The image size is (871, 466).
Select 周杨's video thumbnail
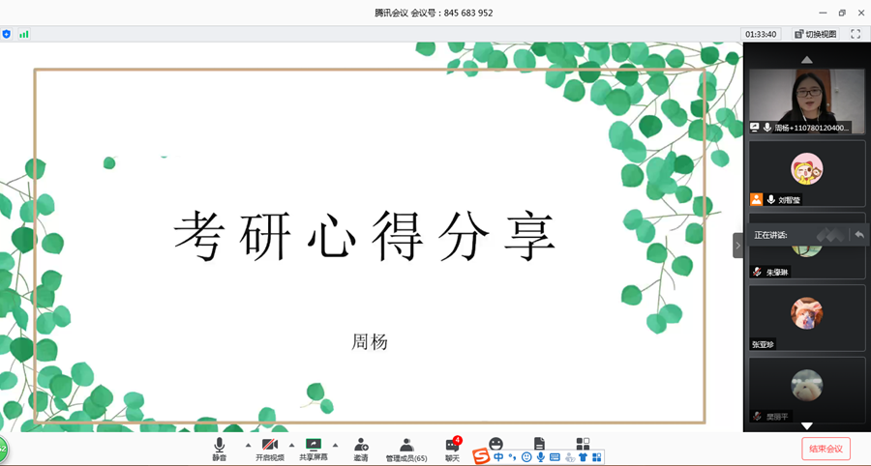click(806, 101)
